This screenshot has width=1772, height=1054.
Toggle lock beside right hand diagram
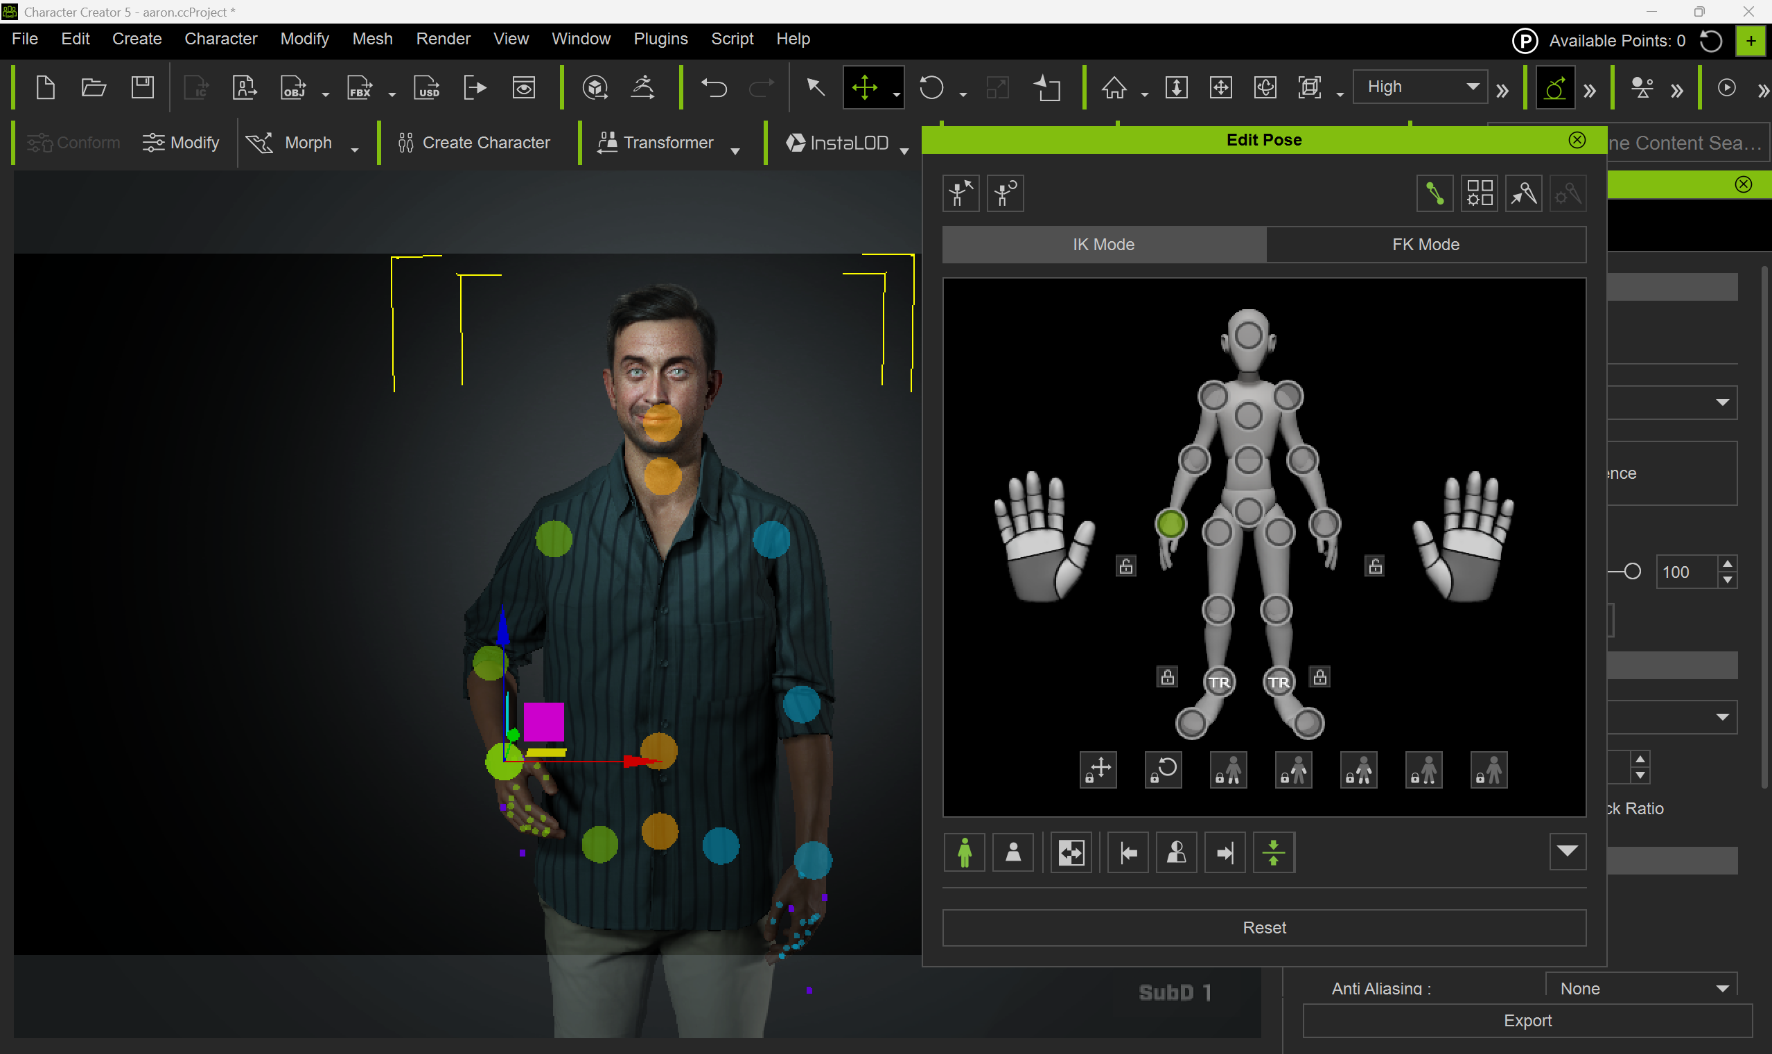tap(1376, 566)
